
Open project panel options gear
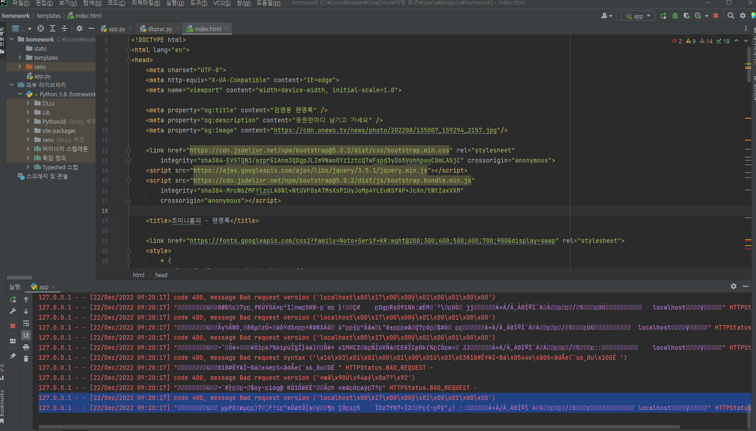click(79, 28)
